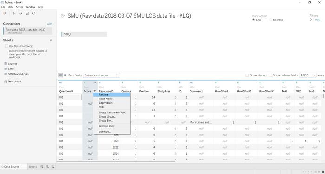Click the number type icon above the ID column
The width and height of the screenshot is (325, 174).
179,83
